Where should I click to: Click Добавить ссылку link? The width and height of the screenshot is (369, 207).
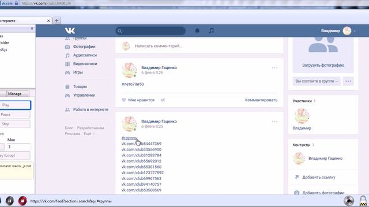point(319,177)
